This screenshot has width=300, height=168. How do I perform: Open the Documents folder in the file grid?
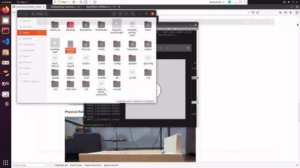(x=86, y=26)
